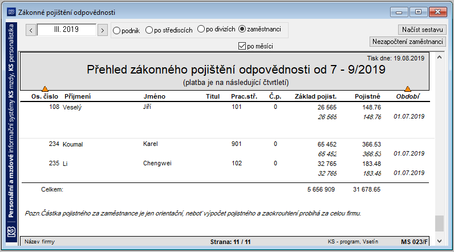Viewport: 454px width, 252px height.
Task: Click non-italic insurance base 65 452
Action: click(327, 144)
